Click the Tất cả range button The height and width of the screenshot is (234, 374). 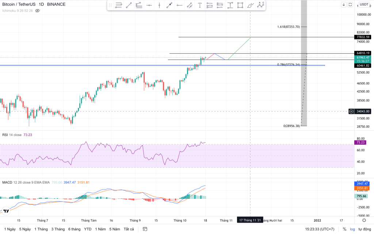(x=129, y=229)
